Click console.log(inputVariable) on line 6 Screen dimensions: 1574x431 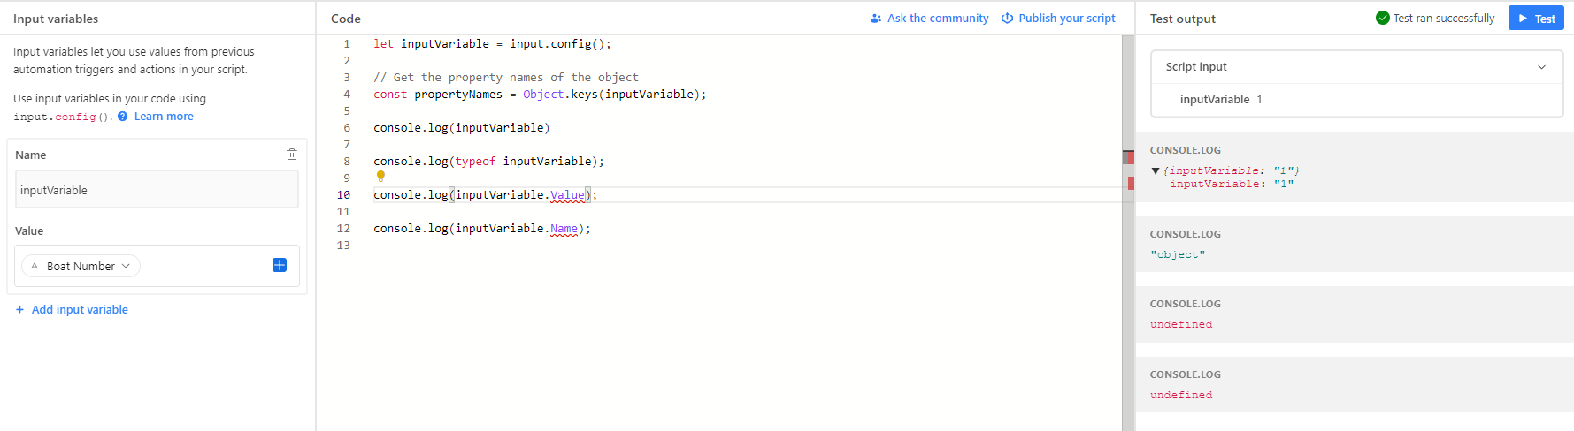click(462, 128)
